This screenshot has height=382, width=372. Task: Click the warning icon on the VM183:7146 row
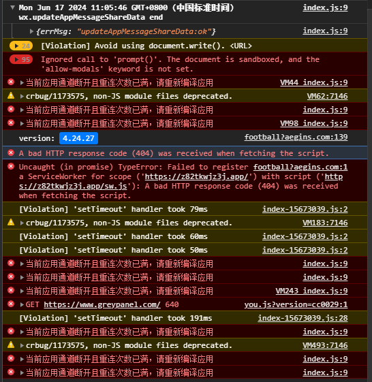[x=11, y=223]
